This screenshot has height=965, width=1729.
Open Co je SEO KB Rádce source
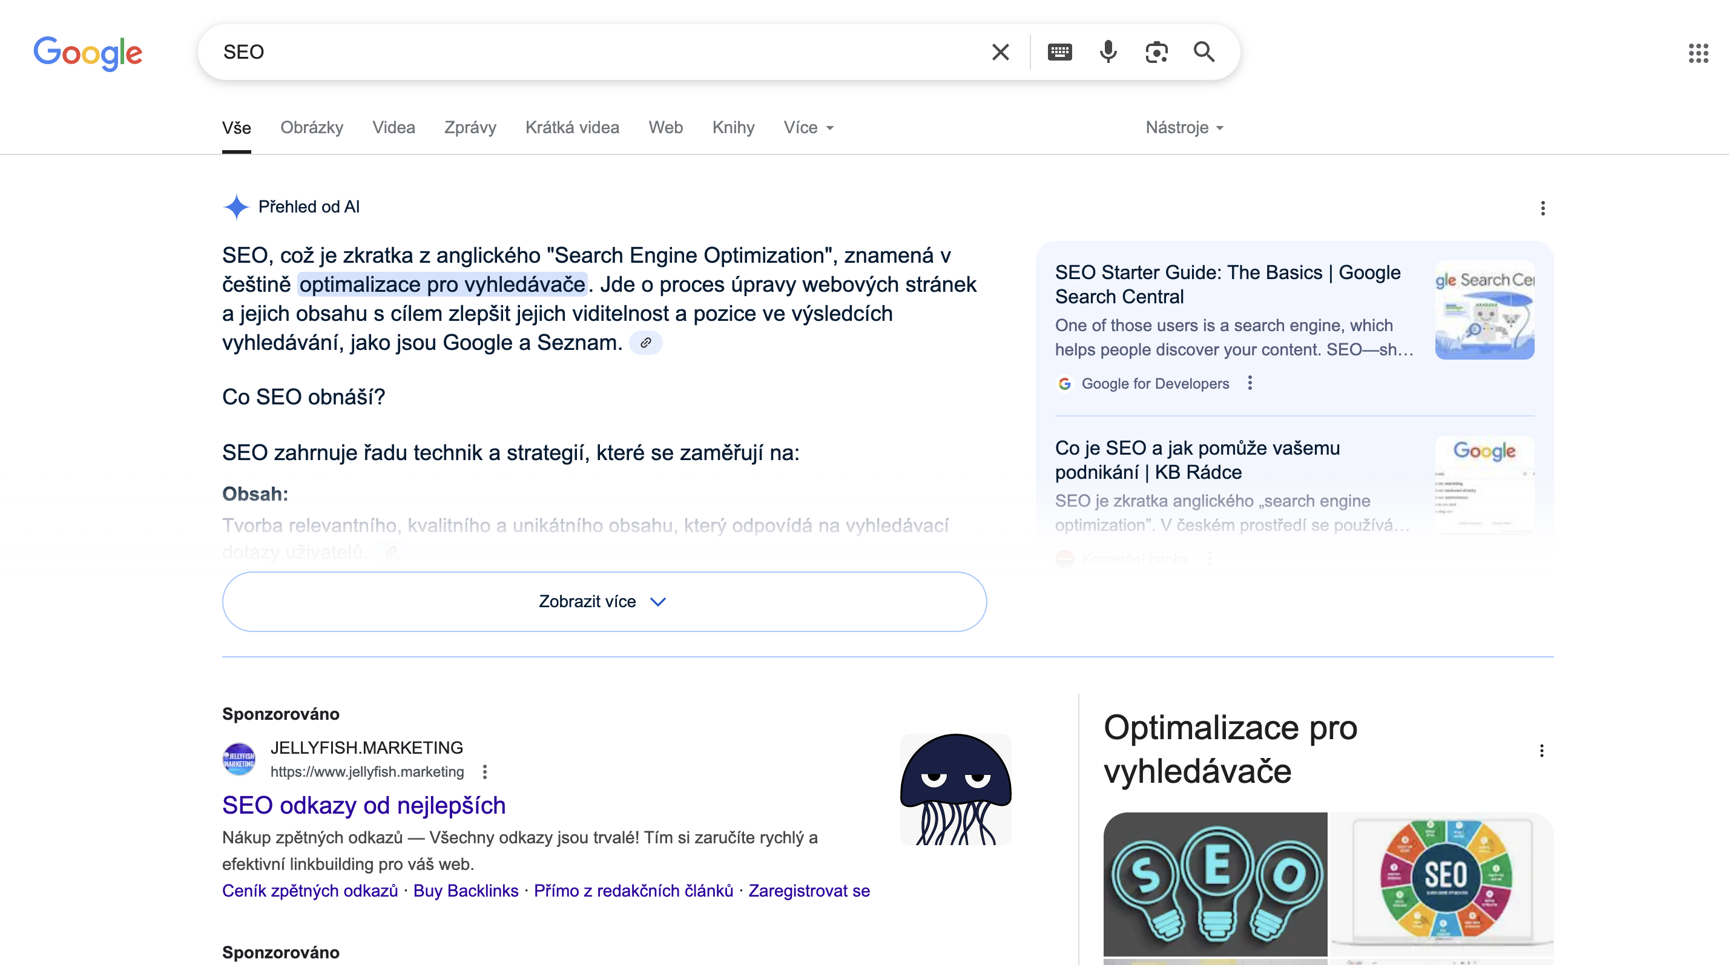point(1197,460)
